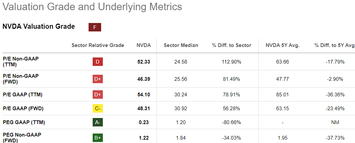Open the PEG GAAP (TTM) row label
The height and width of the screenshot is (143, 355).
click(23, 122)
